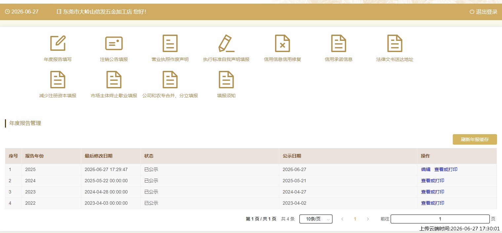Open the 注销公告填报 icon

click(x=114, y=43)
